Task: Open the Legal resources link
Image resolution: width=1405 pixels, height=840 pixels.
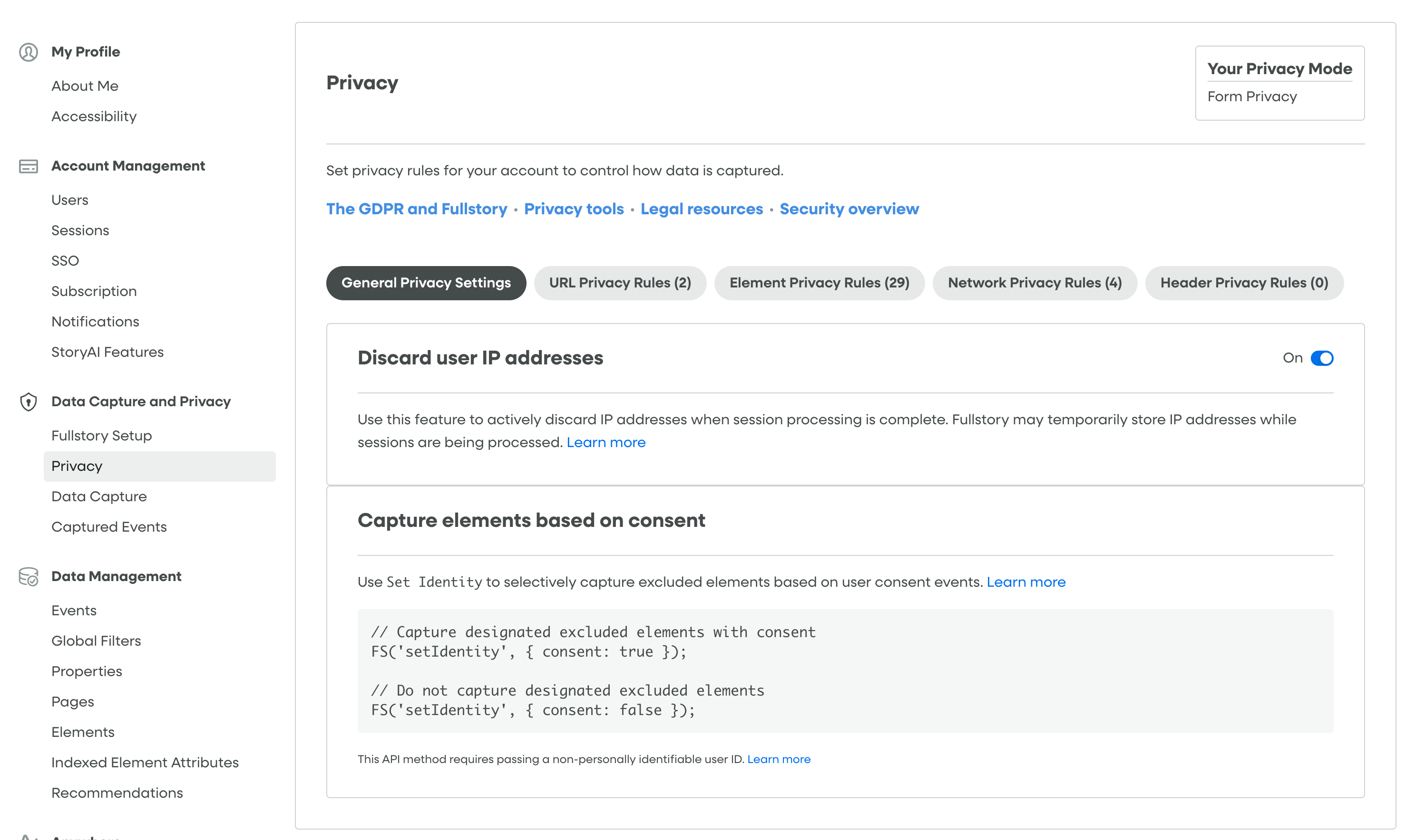Action: click(x=702, y=209)
